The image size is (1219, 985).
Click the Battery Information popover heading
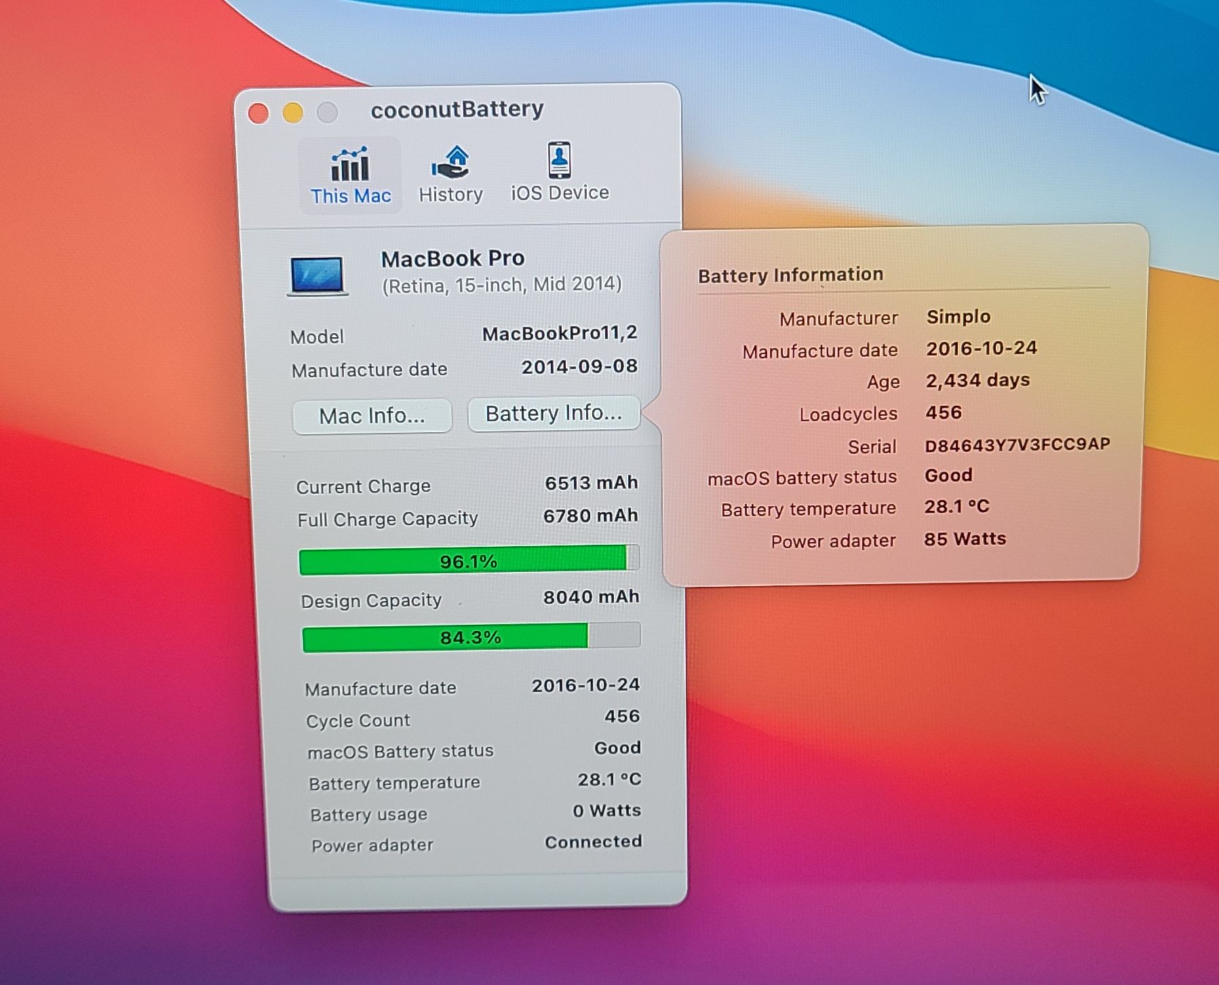790,275
